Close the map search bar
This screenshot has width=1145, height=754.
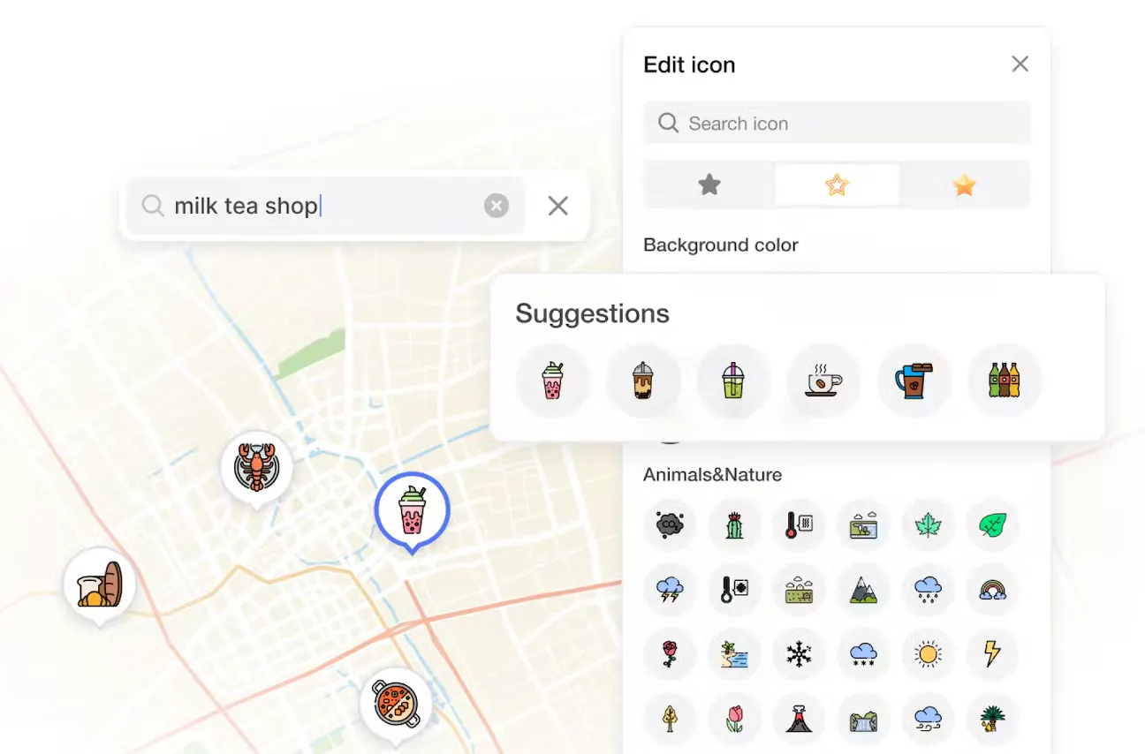[x=557, y=206]
